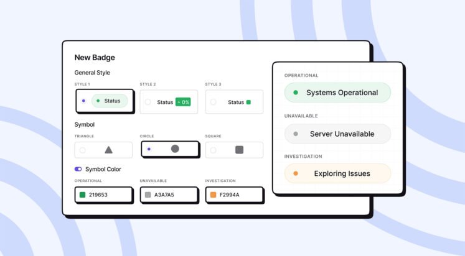Click the STYLE 3 label

pos(214,85)
